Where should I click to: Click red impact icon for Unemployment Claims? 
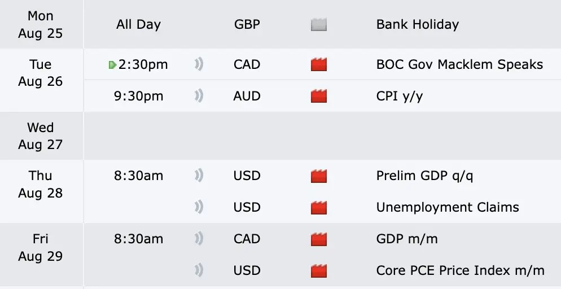(x=319, y=208)
